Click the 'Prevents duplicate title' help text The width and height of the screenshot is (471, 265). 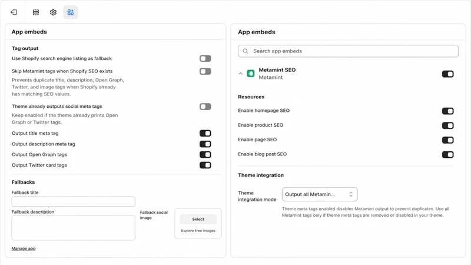coord(68,87)
